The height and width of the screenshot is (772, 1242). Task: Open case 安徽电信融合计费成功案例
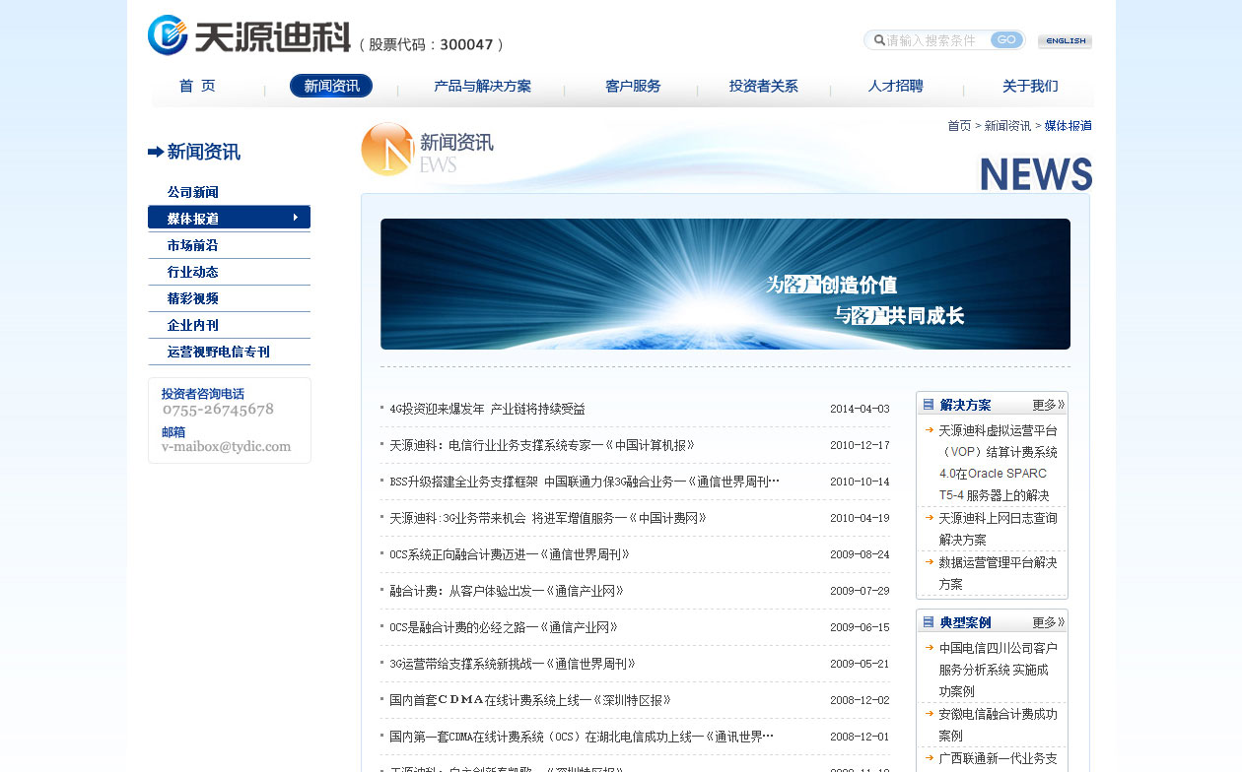pos(998,724)
